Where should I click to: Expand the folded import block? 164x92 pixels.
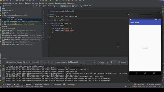click(x=56, y=15)
